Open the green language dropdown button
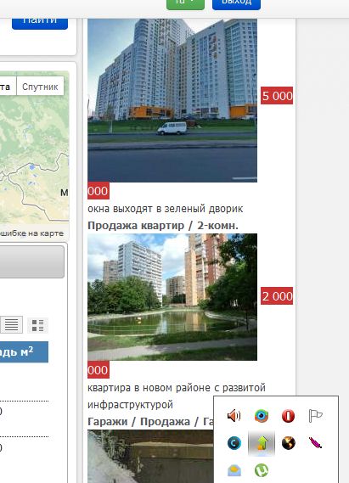The width and height of the screenshot is (349, 483). (x=185, y=3)
